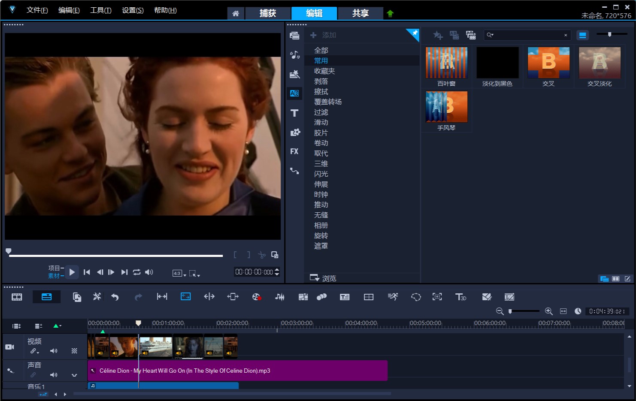Step the preview timecode spinner
This screenshot has width=636, height=401.
pos(277,272)
